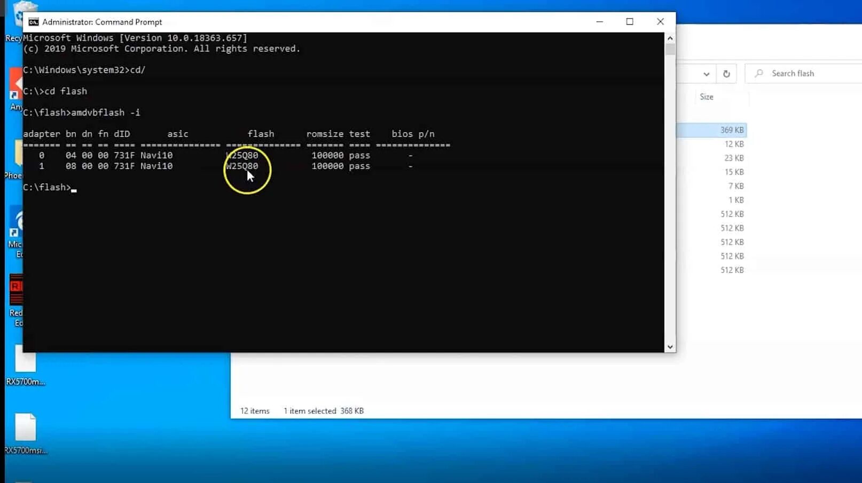
Task: Click the Command Prompt title bar icon
Action: 34,22
